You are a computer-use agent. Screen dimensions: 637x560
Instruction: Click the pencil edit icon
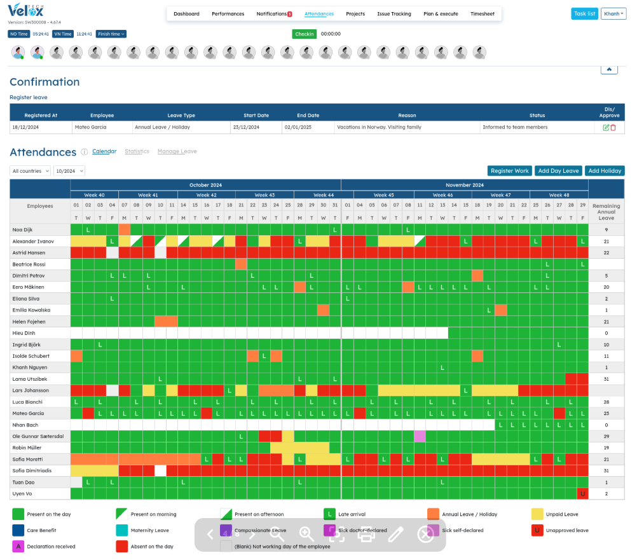395,535
